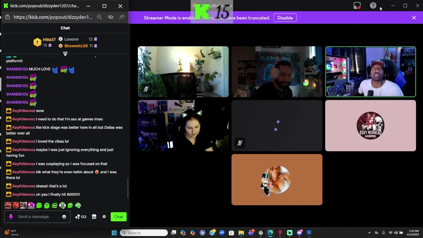Select the plant room video tile
The width and height of the screenshot is (423, 238).
pyautogui.click(x=183, y=72)
